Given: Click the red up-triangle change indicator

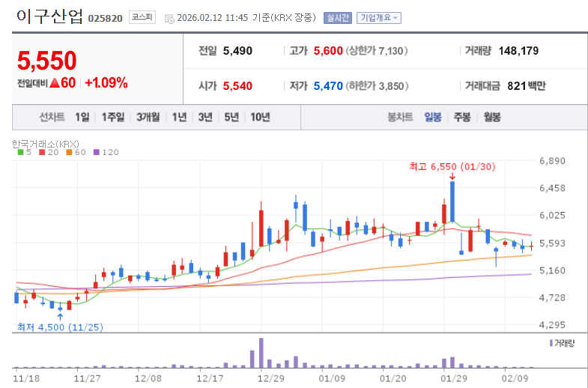Looking at the screenshot, I should (x=55, y=83).
